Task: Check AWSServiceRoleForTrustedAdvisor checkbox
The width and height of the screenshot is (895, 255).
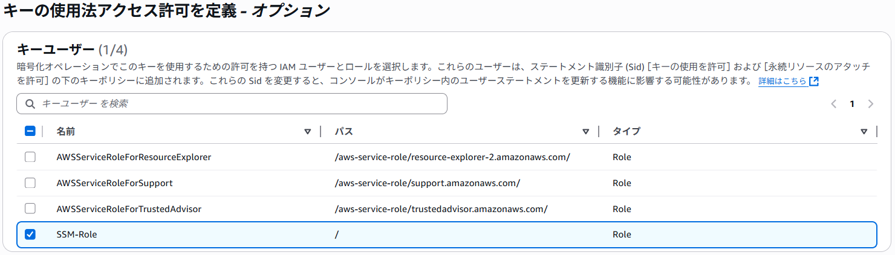Action: [30, 209]
